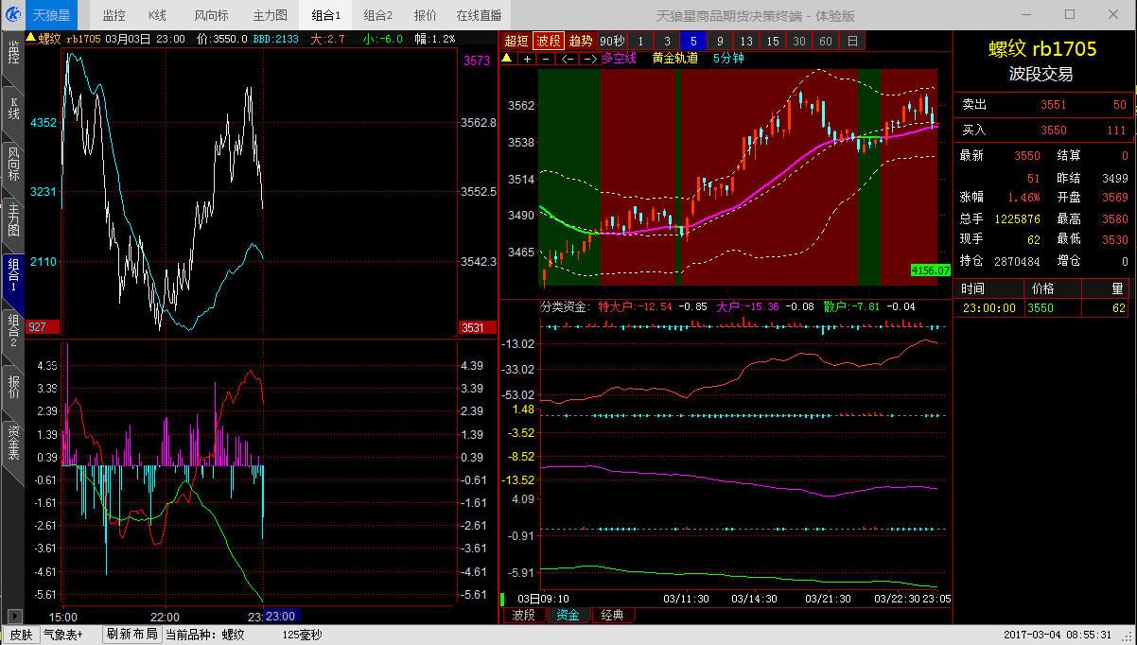
Task: Click the 天狼星 logo icon in title bar
Action: pos(14,14)
